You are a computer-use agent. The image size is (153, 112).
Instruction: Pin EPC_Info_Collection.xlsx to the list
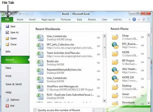tap(98, 46)
